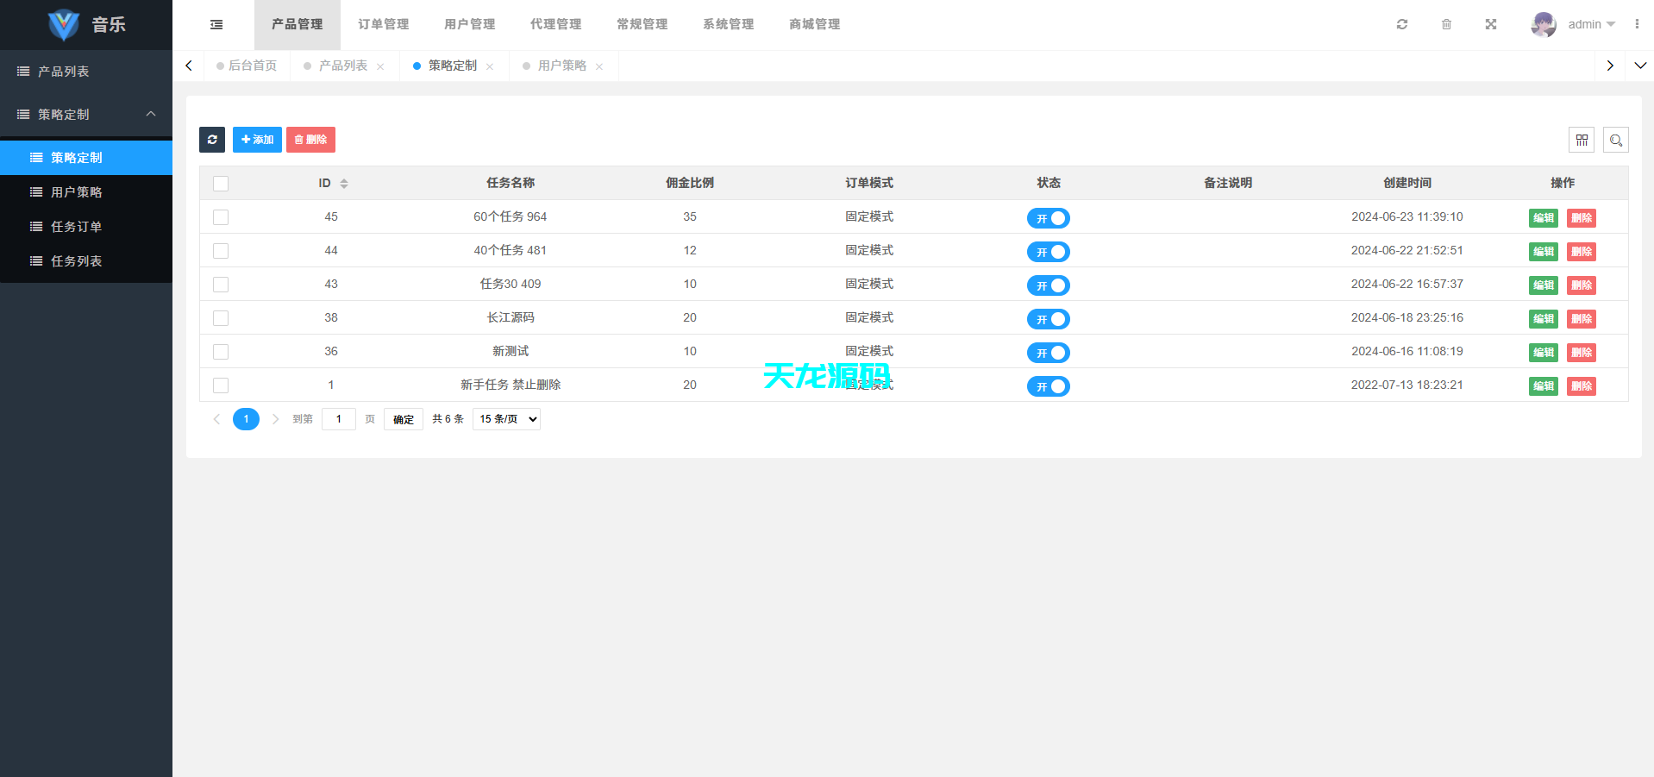This screenshot has height=777, width=1654.
Task: Click the sidebar collapse icon in top bar
Action: [216, 24]
